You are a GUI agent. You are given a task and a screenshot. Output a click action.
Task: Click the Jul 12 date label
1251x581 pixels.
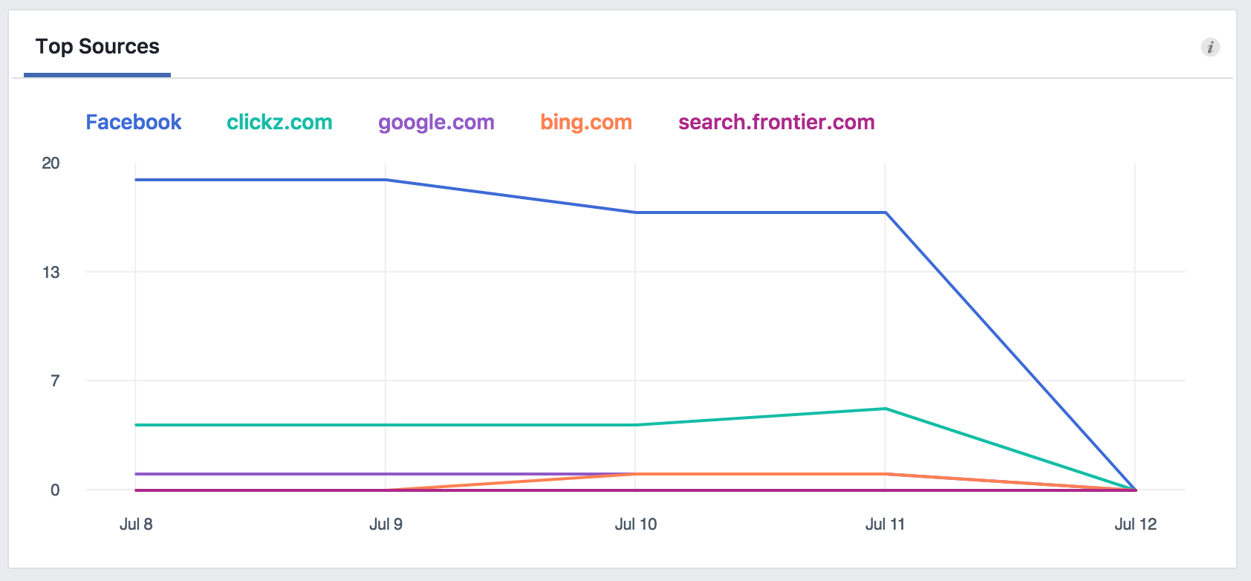pyautogui.click(x=1135, y=524)
